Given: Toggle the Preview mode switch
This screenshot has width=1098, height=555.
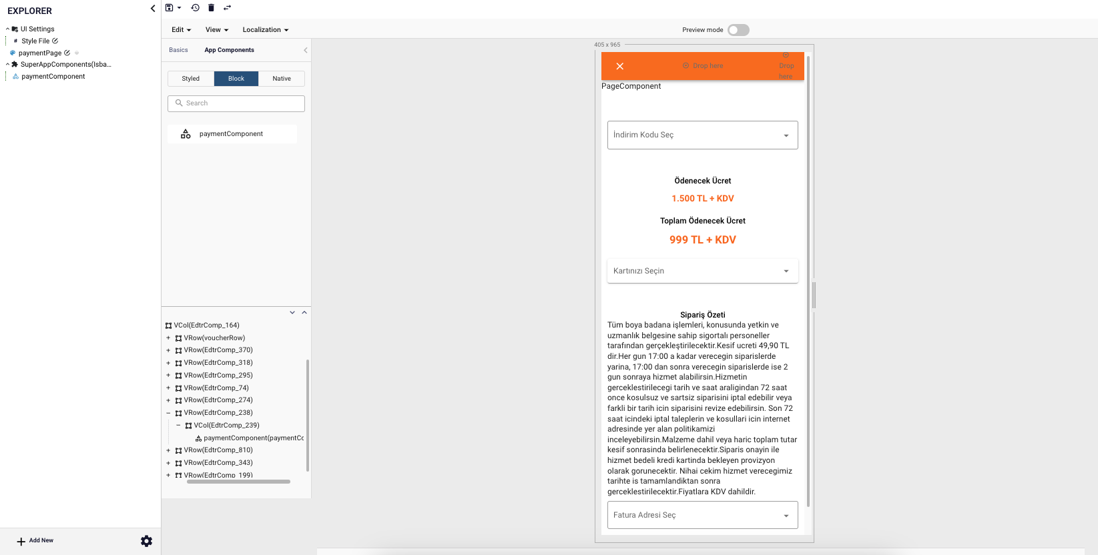Looking at the screenshot, I should (x=738, y=30).
